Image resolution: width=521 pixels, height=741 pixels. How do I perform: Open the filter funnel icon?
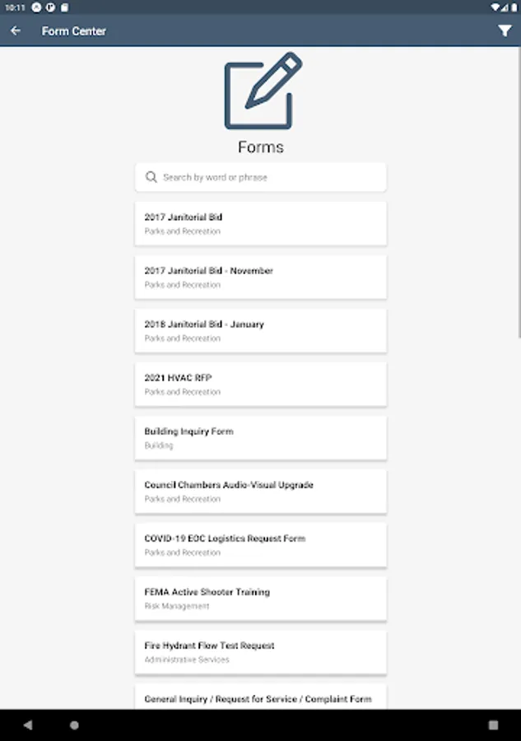tap(505, 31)
